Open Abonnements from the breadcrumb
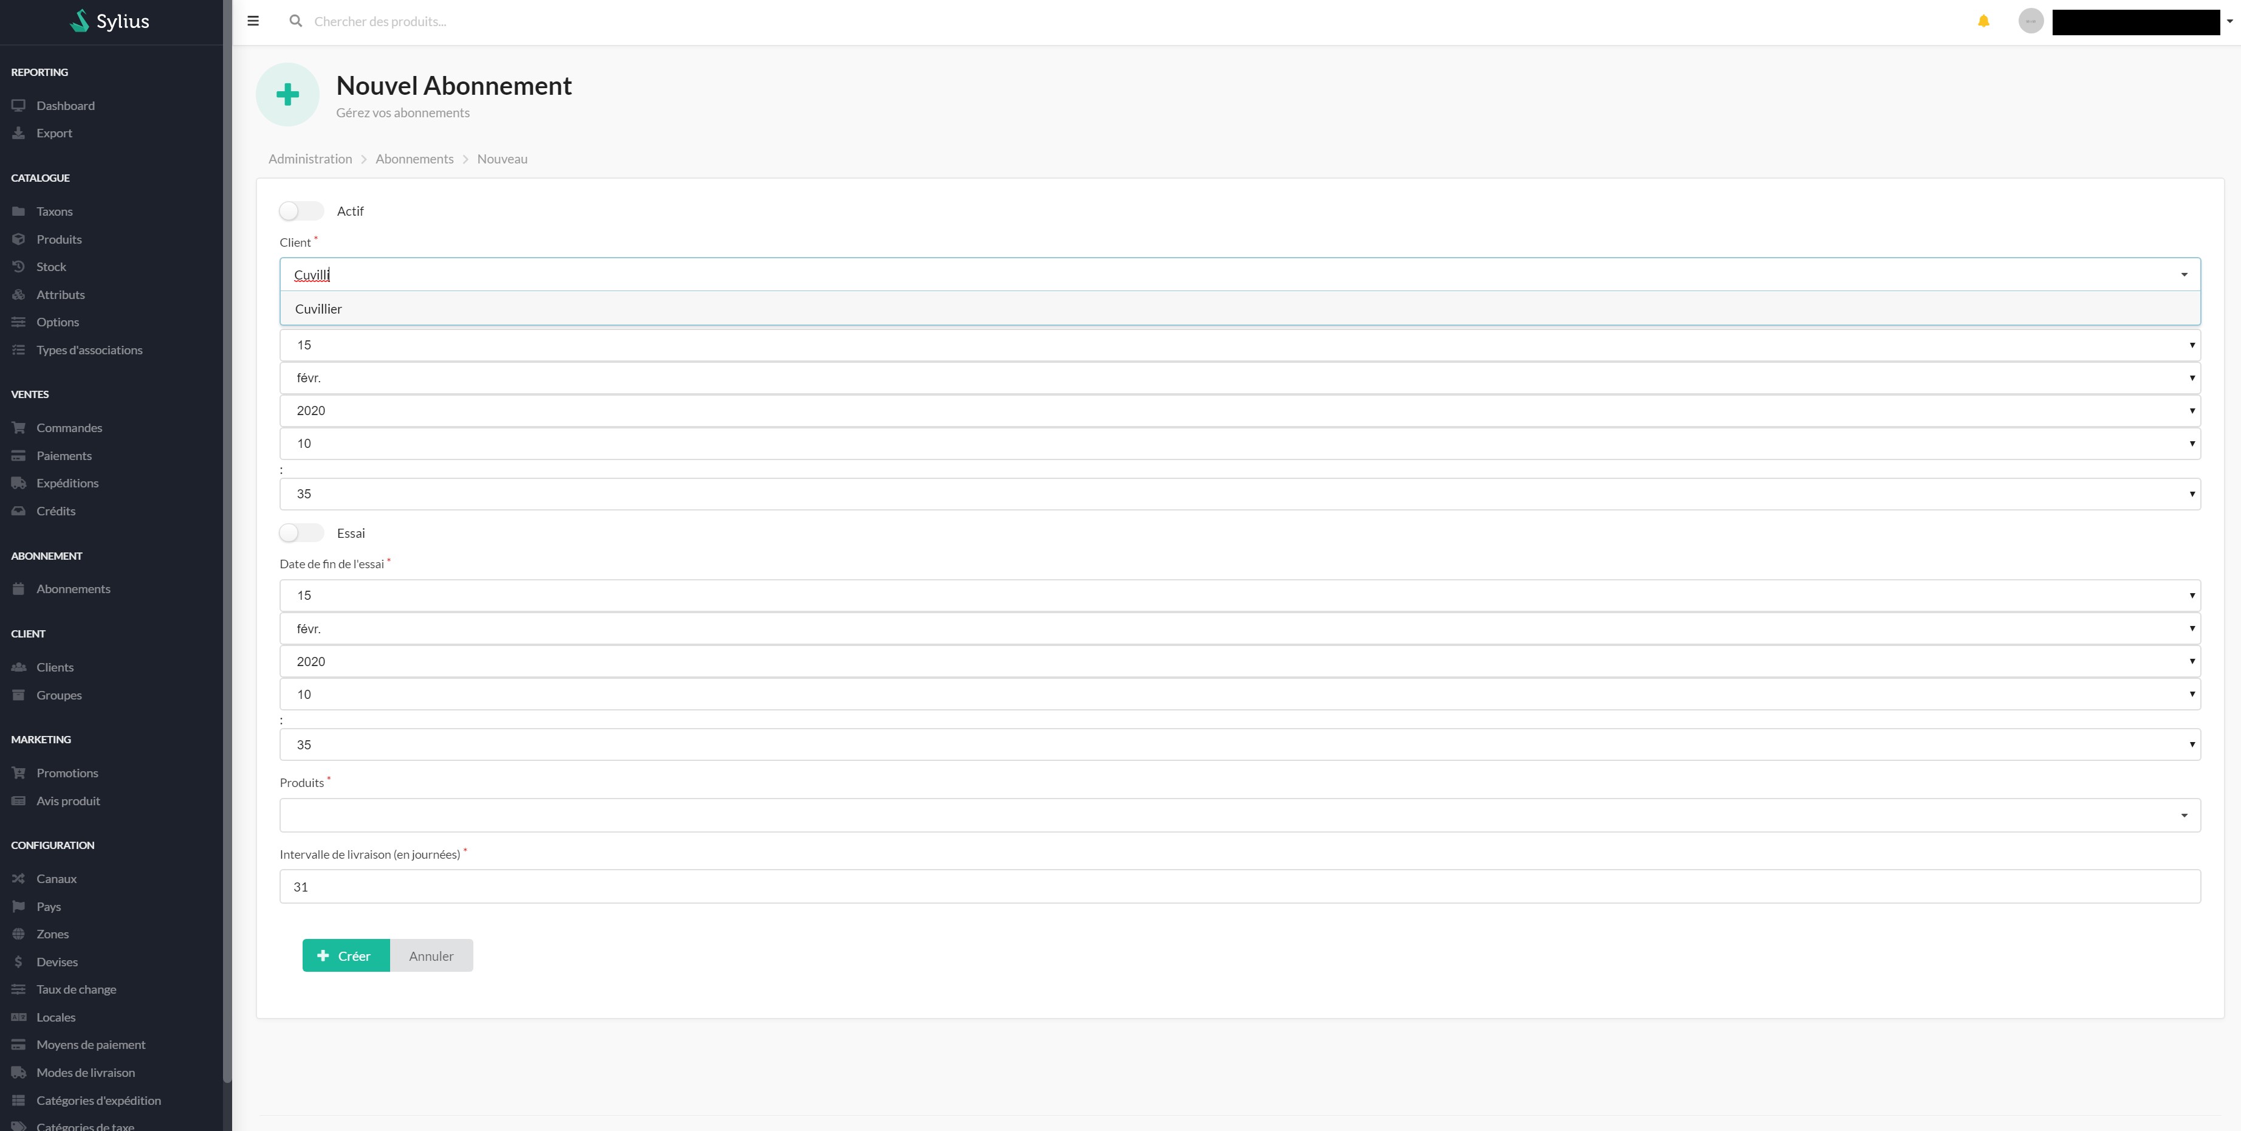2241x1131 pixels. click(415, 159)
